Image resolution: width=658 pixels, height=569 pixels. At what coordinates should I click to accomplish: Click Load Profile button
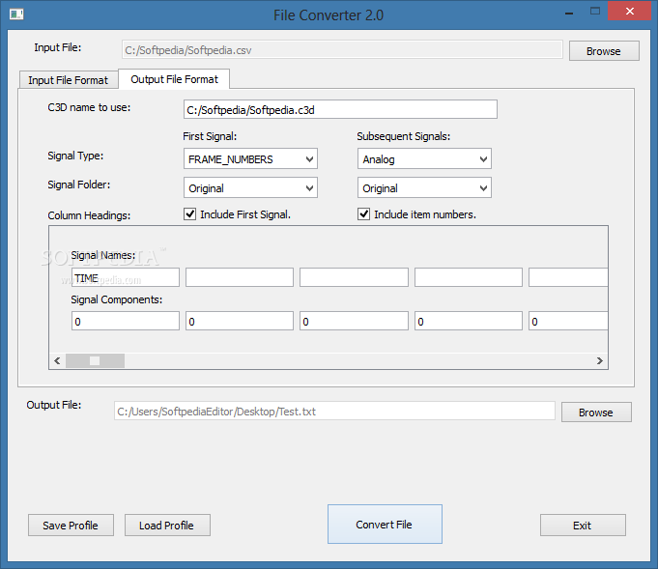point(167,526)
